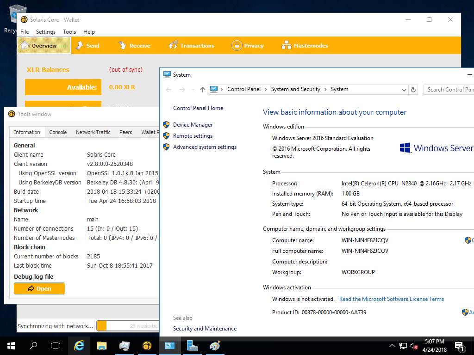
Task: Open Task View from the taskbar
Action: pos(56,346)
